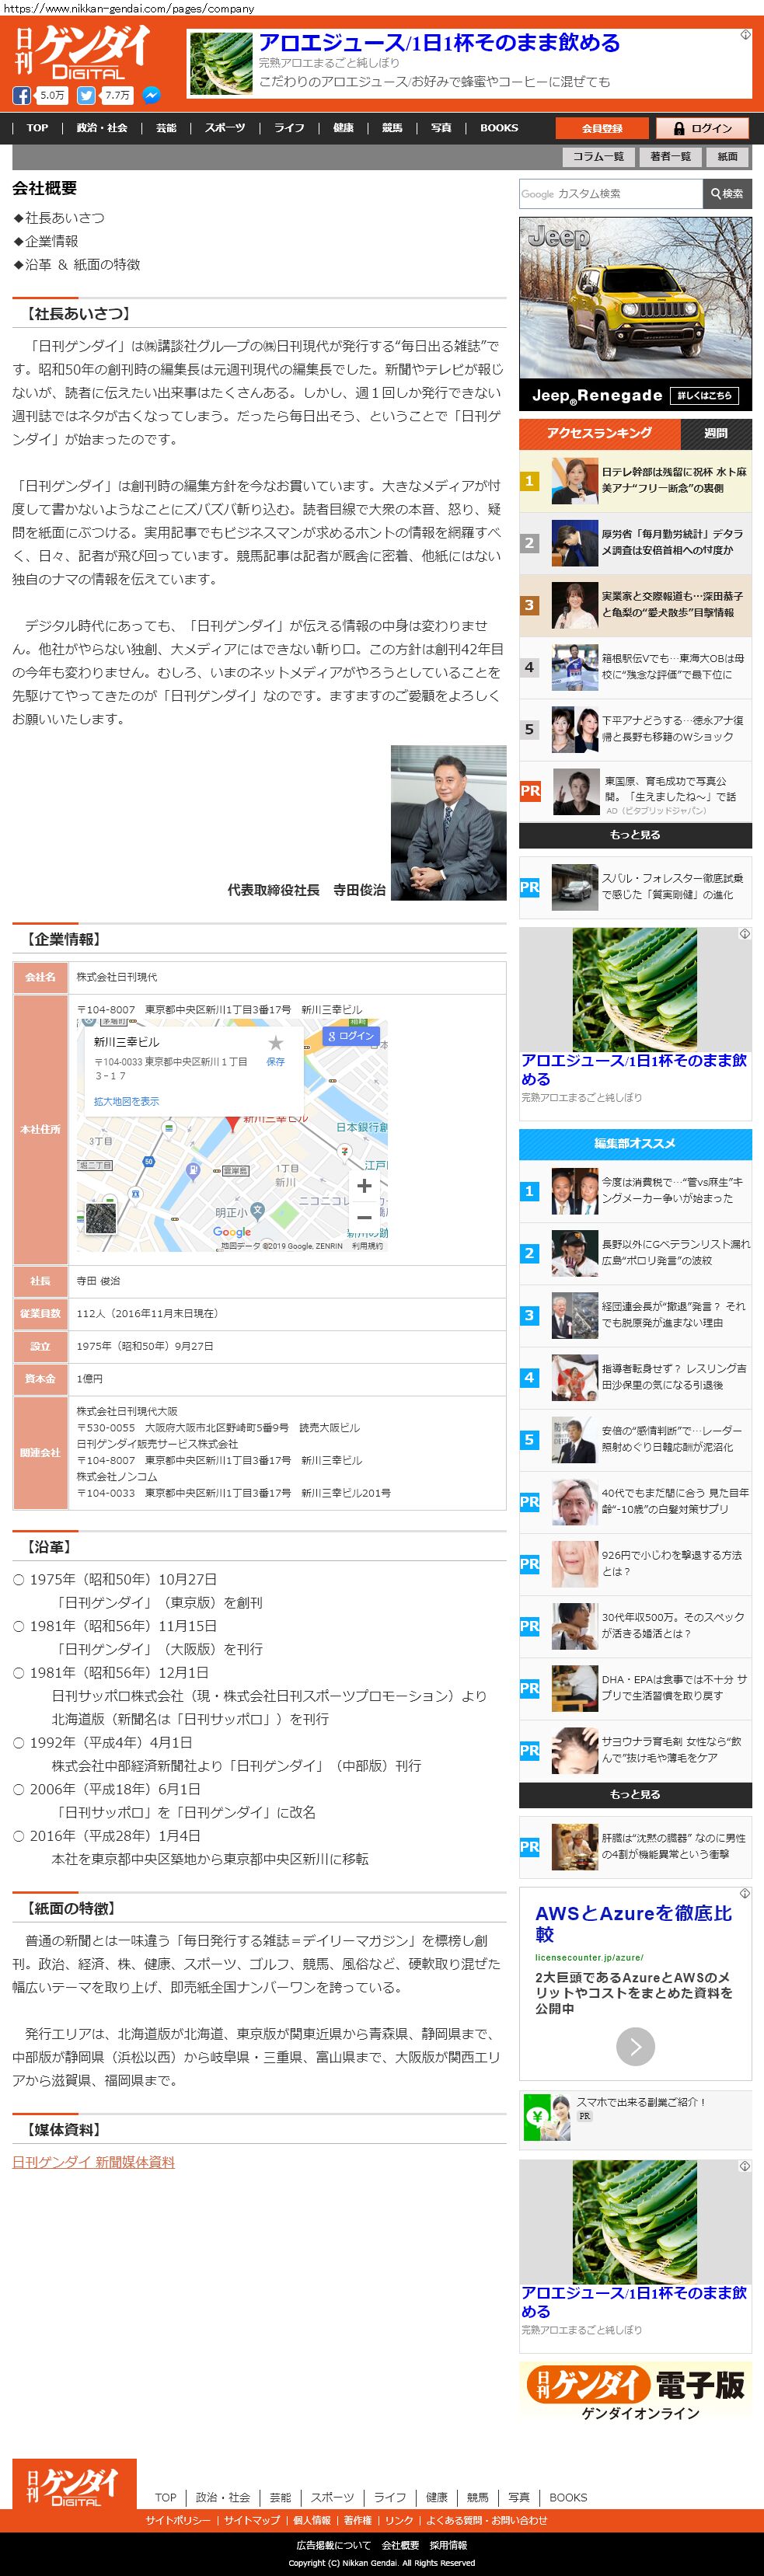764x2576 pixels.
Task: Open the コラム一覧 button
Action: pos(598,156)
